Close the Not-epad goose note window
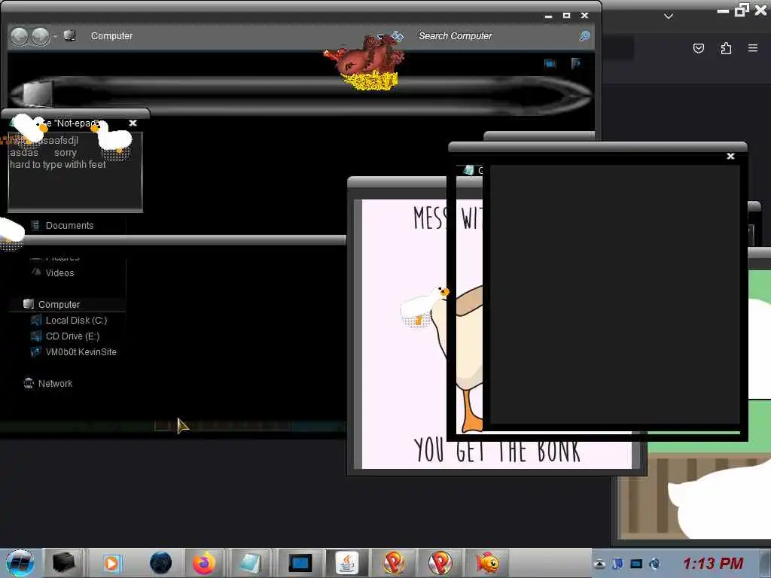 (x=133, y=123)
